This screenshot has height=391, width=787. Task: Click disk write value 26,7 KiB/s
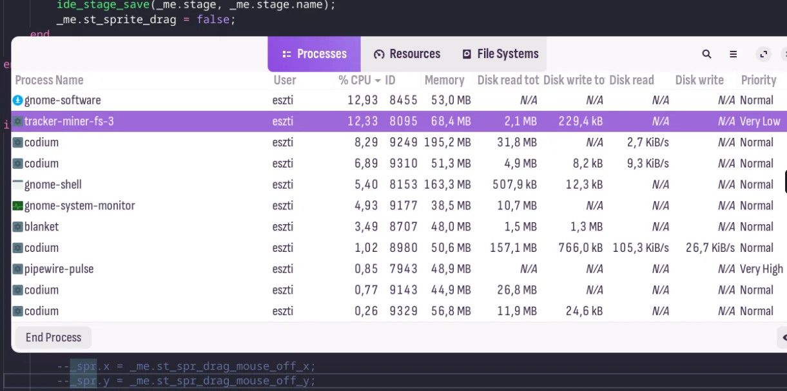pos(710,248)
